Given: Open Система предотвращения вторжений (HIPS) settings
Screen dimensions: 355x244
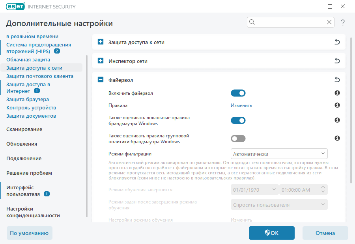Looking at the screenshot, I should 39,48.
